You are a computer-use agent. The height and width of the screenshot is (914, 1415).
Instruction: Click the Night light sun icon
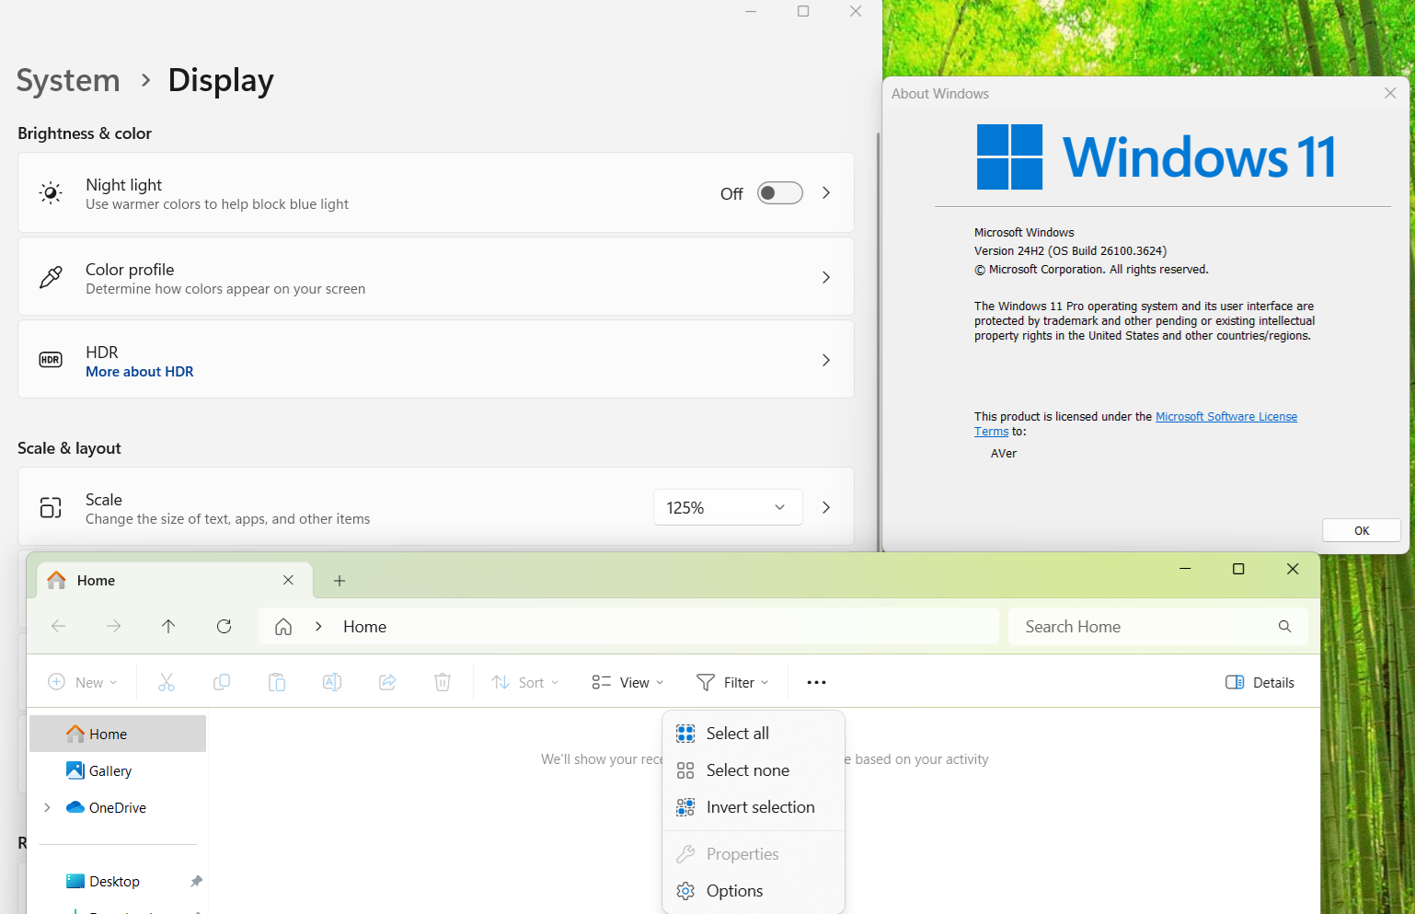point(52,193)
